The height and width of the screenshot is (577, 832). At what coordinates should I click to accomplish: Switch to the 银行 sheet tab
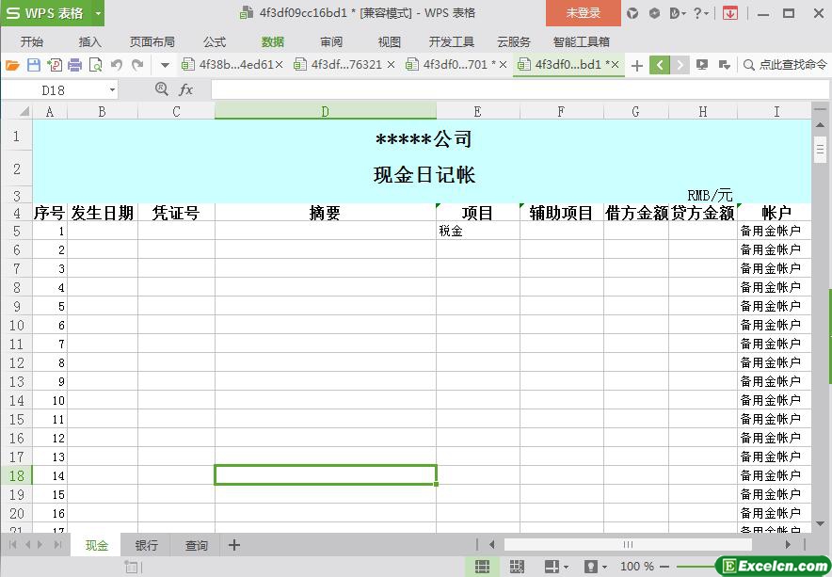(x=147, y=545)
